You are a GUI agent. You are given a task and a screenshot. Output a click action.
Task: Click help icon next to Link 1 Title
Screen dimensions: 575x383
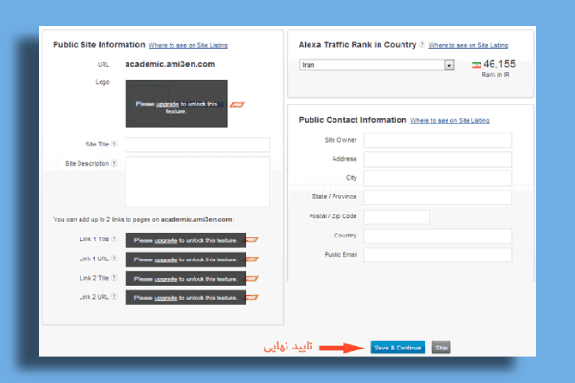coord(115,239)
